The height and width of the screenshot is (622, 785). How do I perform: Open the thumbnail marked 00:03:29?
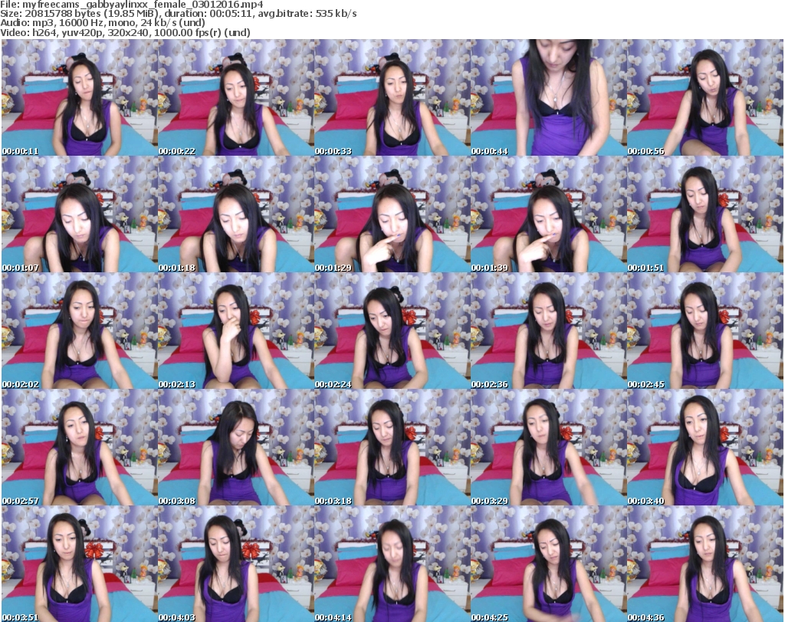click(548, 448)
